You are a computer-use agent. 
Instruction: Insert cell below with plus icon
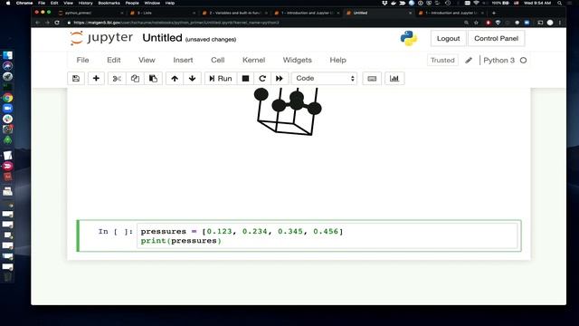tap(96, 79)
